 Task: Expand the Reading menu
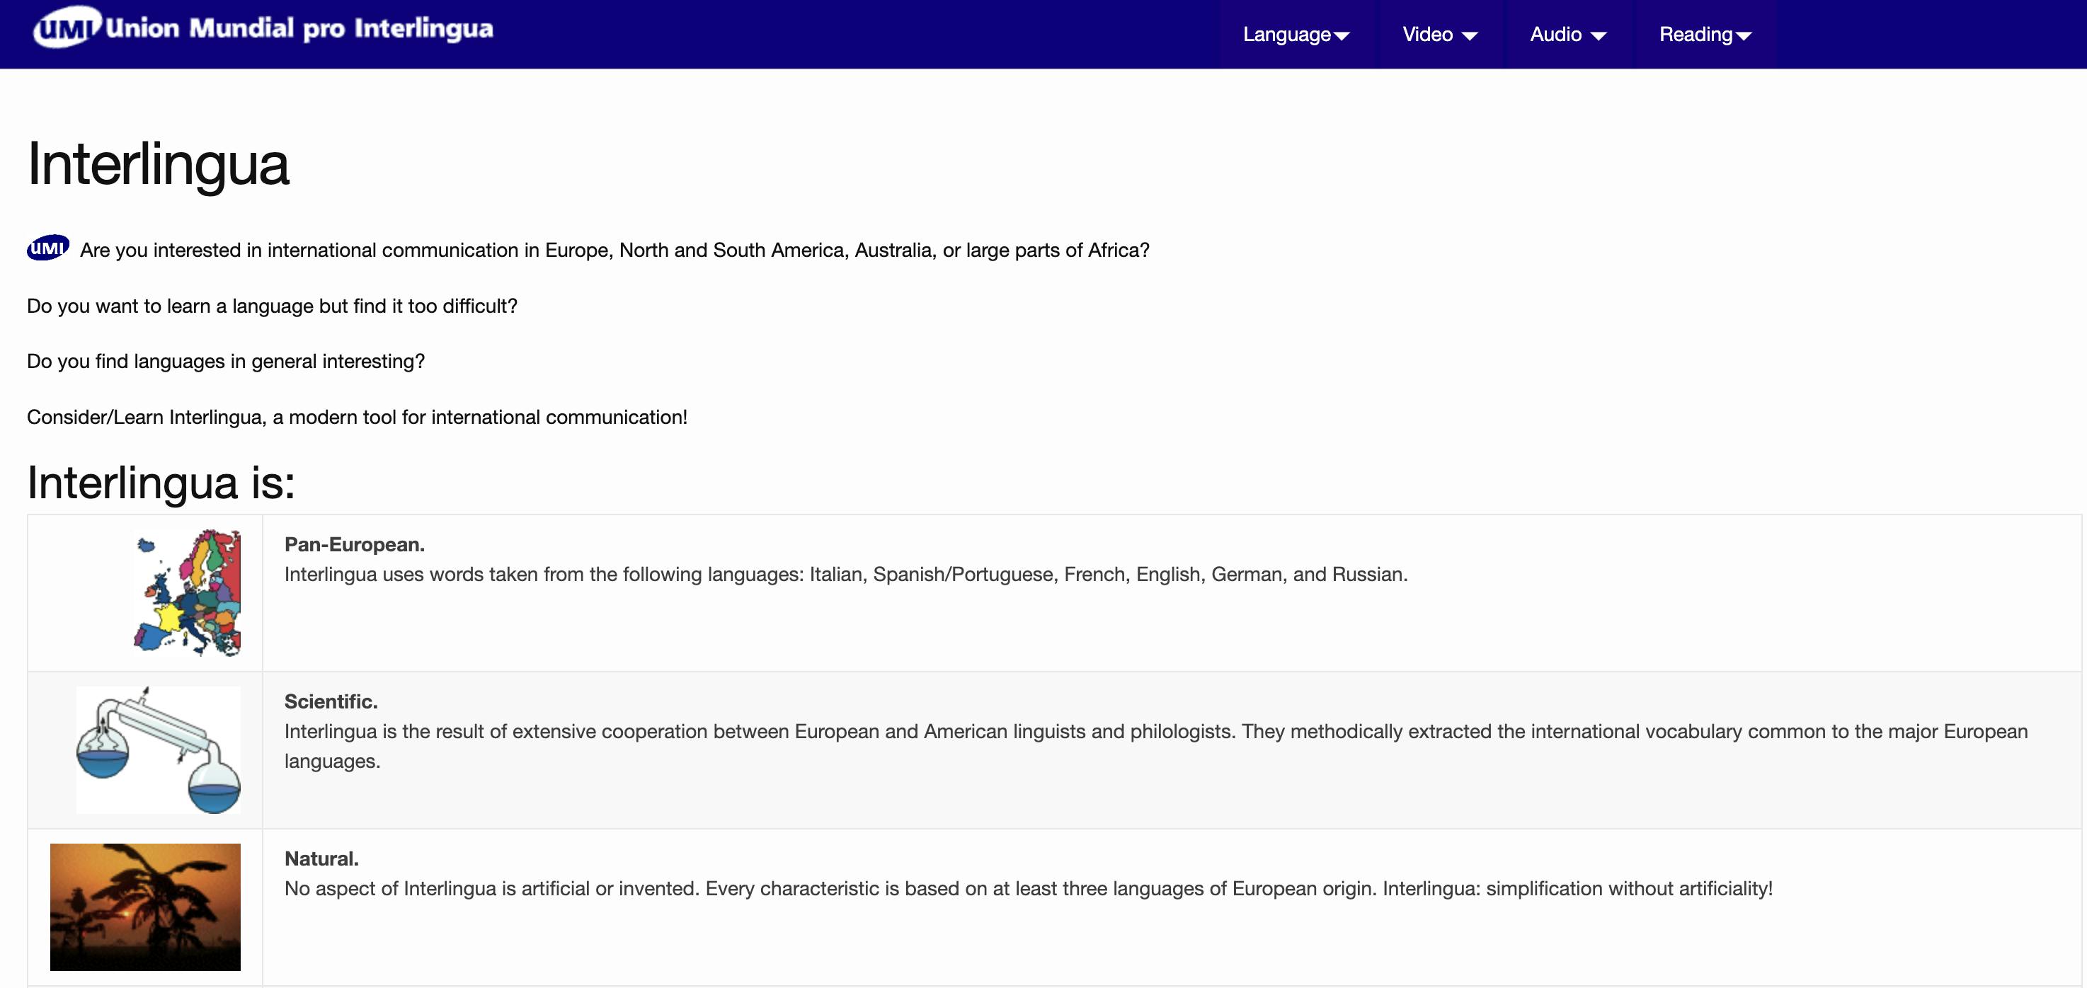[1705, 34]
